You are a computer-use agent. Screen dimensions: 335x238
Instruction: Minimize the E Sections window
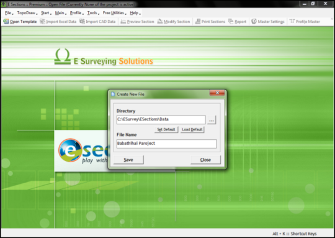(305, 4)
